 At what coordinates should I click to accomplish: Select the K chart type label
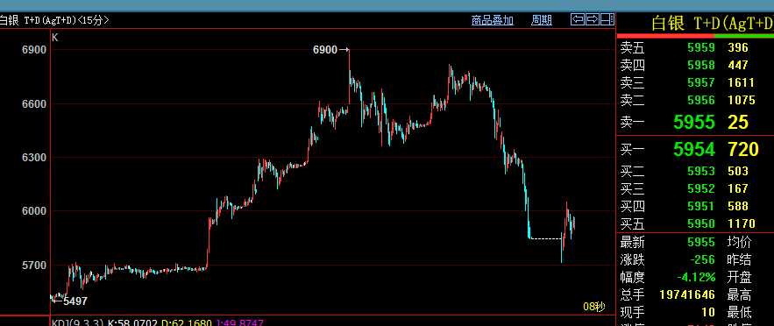tap(55, 38)
